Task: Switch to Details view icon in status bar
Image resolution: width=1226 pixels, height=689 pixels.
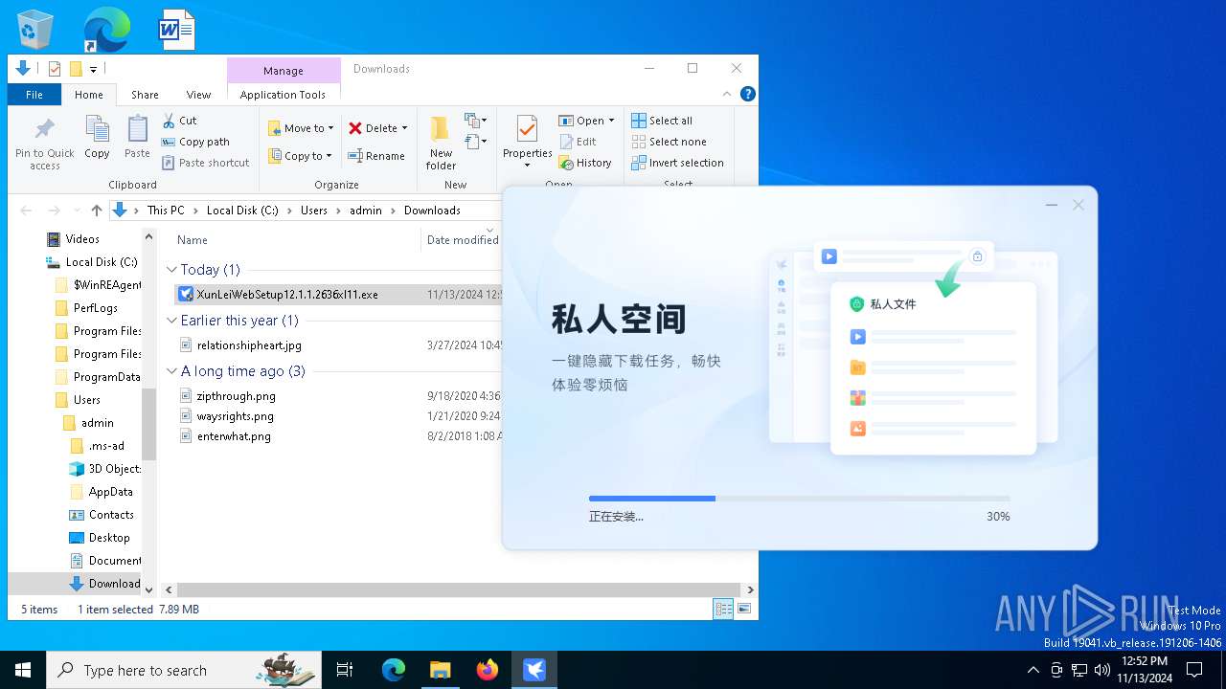Action: click(x=723, y=609)
